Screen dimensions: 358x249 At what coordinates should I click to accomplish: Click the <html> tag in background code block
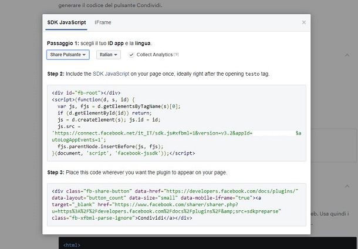pyautogui.click(x=72, y=245)
